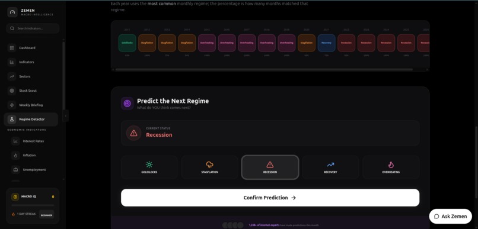Select the 2024 Recession regime card
Viewport: 478px width, 229px height.
[x=386, y=43]
